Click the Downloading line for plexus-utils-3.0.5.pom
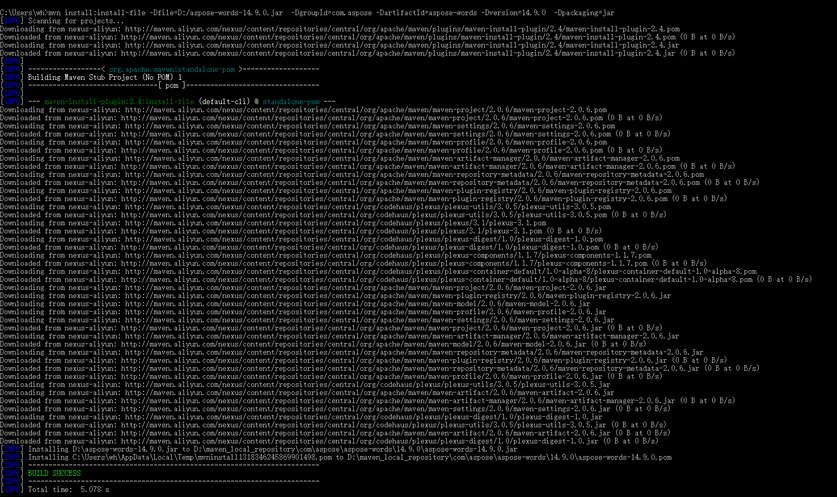The width and height of the screenshot is (837, 497). point(305,207)
